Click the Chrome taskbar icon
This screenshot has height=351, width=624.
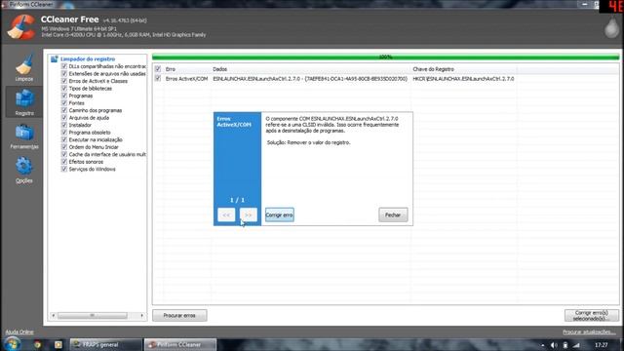(x=37, y=344)
